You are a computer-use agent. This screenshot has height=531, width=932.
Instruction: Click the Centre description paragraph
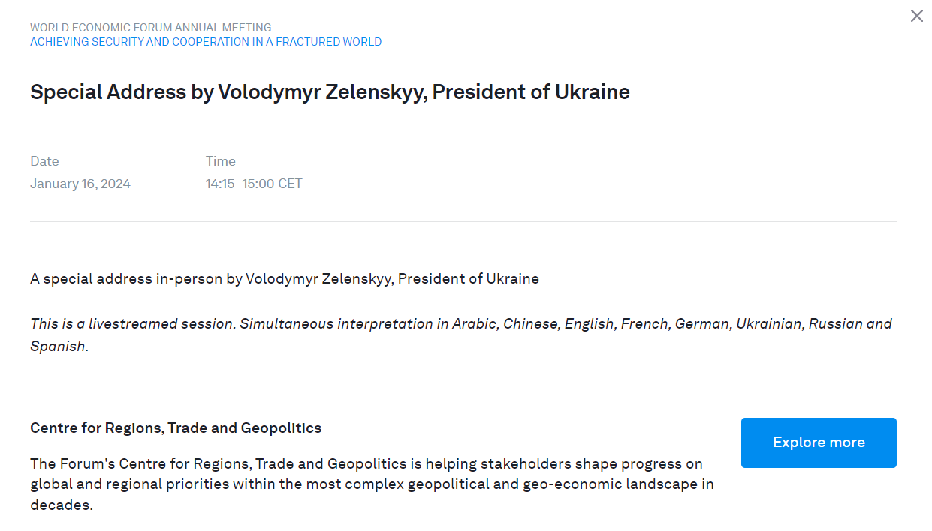(372, 484)
